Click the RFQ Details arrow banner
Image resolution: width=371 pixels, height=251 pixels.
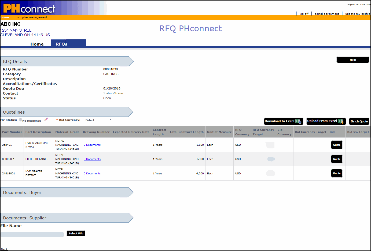pos(67,61)
